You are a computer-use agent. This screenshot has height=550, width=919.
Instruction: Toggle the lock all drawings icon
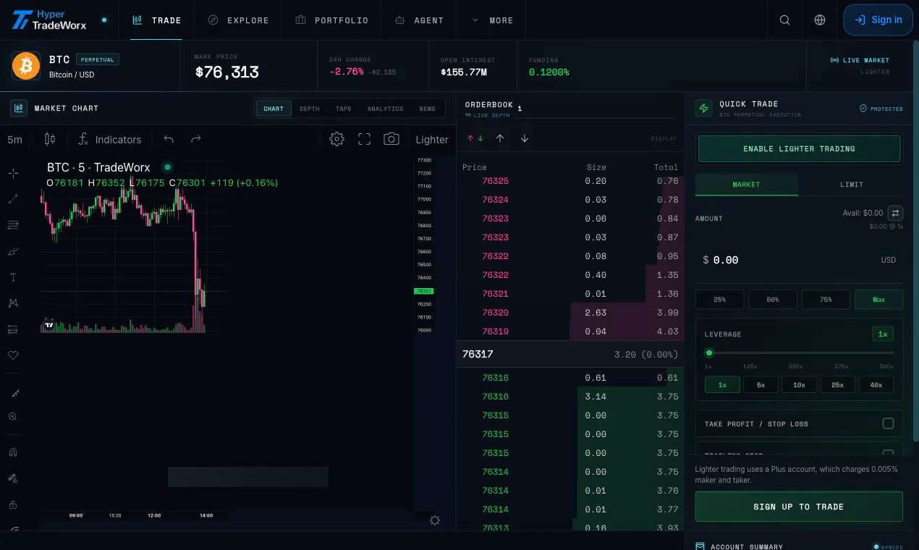click(x=13, y=504)
